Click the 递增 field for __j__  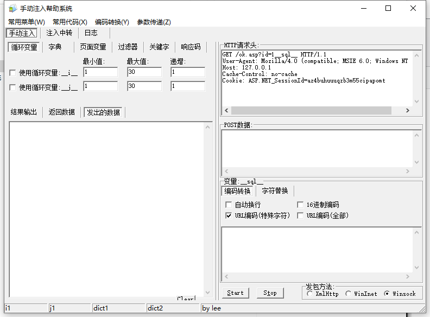point(188,86)
